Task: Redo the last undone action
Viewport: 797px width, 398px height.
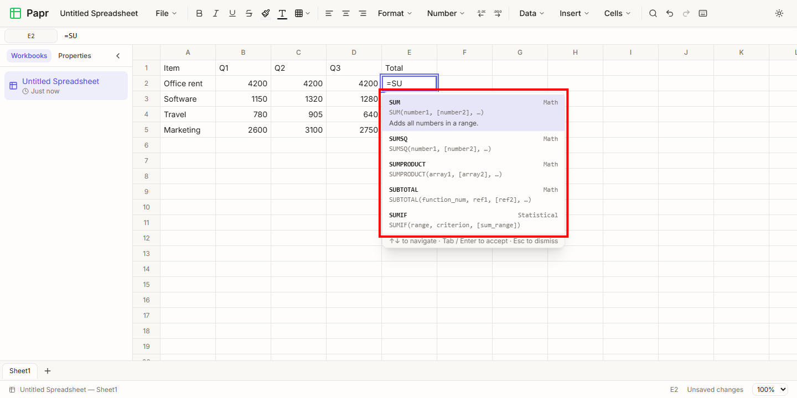Action: tap(686, 13)
